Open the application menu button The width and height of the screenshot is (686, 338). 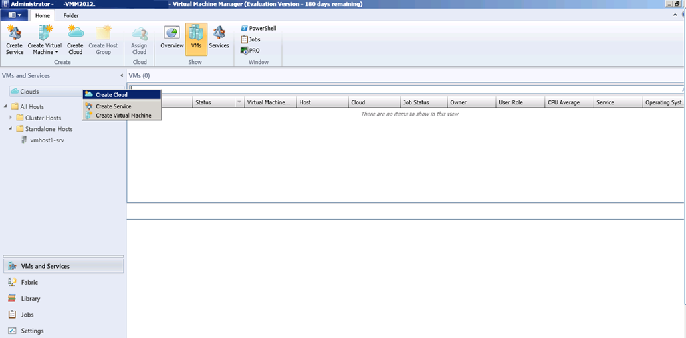(15, 15)
